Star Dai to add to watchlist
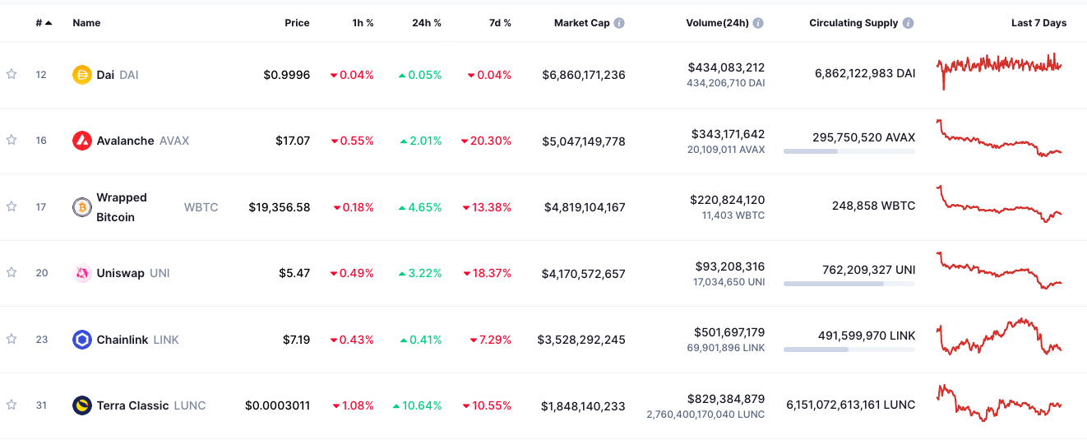 coord(12,74)
